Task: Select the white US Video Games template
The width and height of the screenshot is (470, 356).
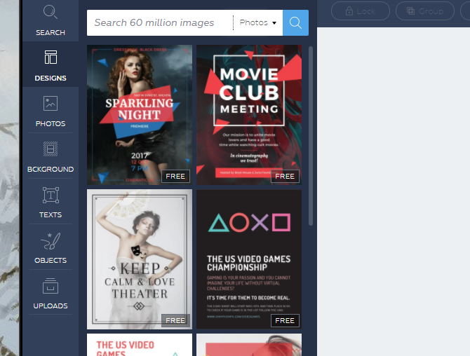Action: pyautogui.click(x=140, y=345)
